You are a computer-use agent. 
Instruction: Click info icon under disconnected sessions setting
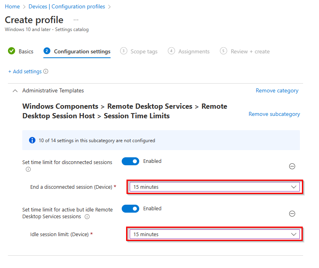pyautogui.click(x=28, y=169)
